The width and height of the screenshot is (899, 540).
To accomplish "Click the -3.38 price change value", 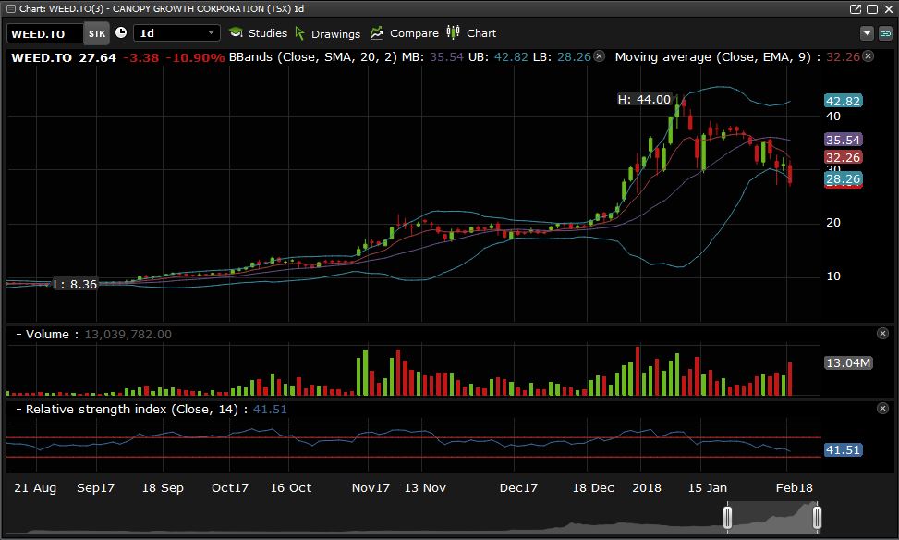I will pos(141,57).
